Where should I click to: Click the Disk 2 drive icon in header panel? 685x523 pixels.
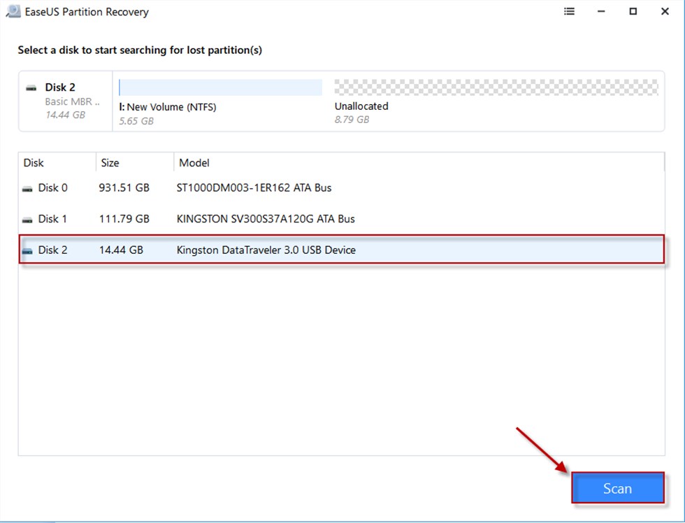[31, 88]
